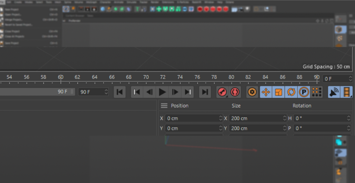Click frame 80 on timeline ruler
This screenshot has height=183, width=355.
(231, 77)
